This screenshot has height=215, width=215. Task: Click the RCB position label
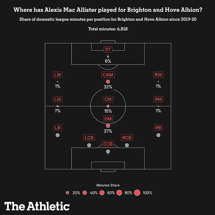pos(127,138)
